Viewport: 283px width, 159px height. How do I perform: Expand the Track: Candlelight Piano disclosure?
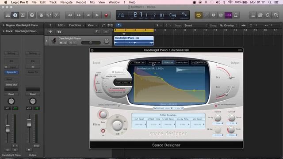pos(4,31)
